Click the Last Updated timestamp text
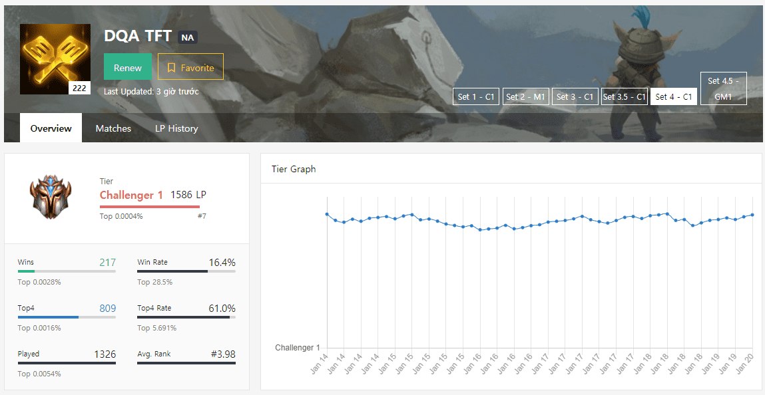Screen dimensions: 765x395 151,91
